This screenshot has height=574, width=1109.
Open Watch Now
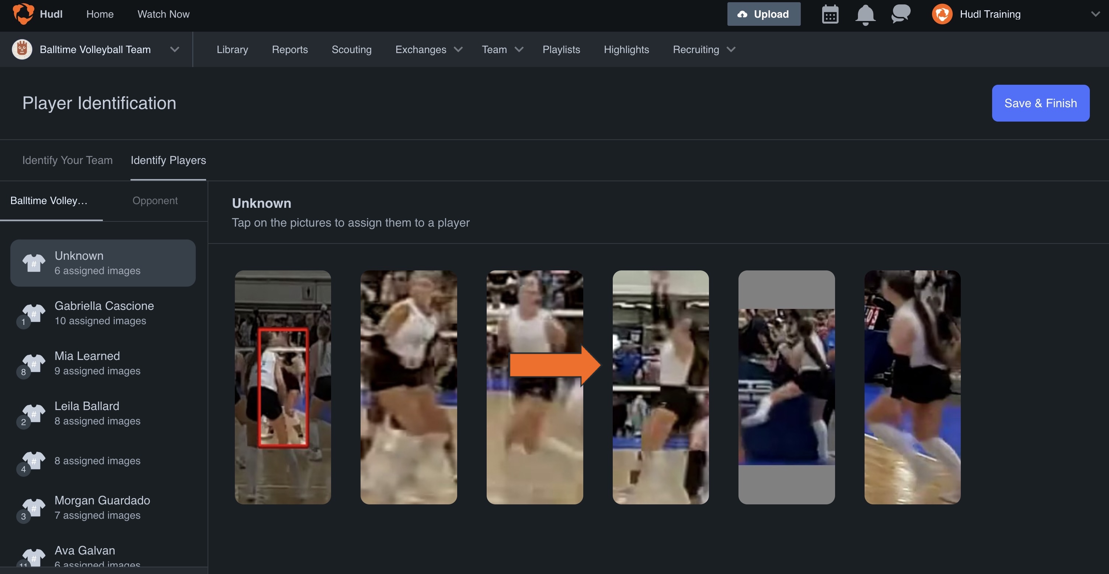point(164,14)
